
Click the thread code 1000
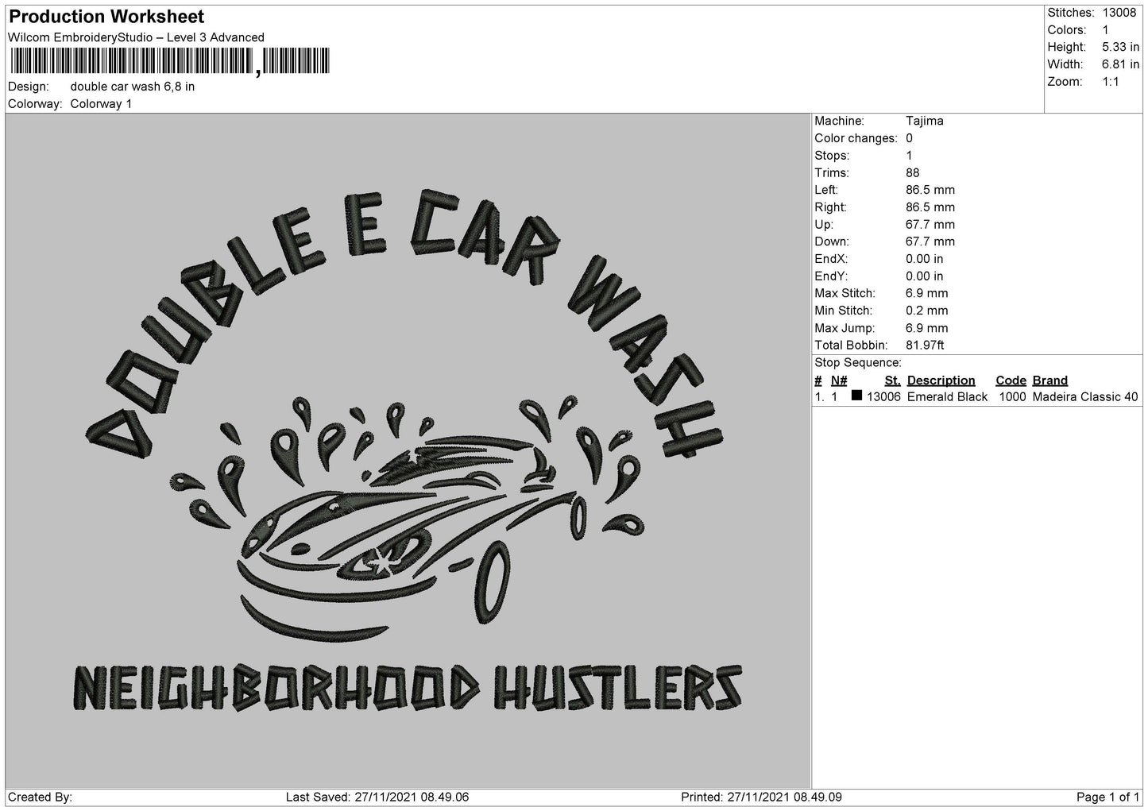tap(1013, 397)
